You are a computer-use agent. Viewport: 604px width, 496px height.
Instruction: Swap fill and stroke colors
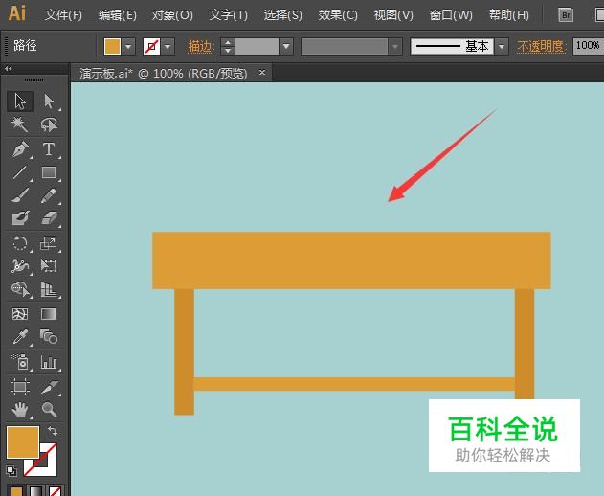[x=53, y=431]
